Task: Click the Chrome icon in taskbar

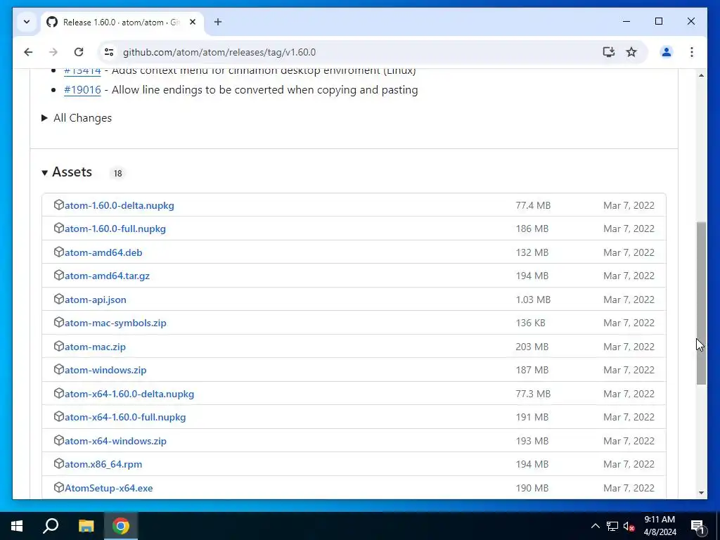Action: tap(121, 526)
